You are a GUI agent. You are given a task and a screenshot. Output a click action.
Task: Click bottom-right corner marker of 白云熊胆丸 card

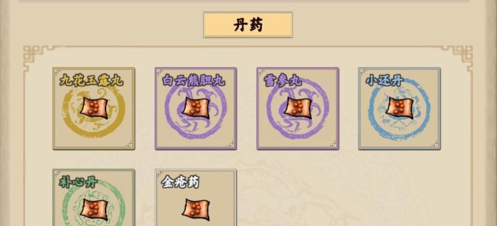(x=231, y=144)
